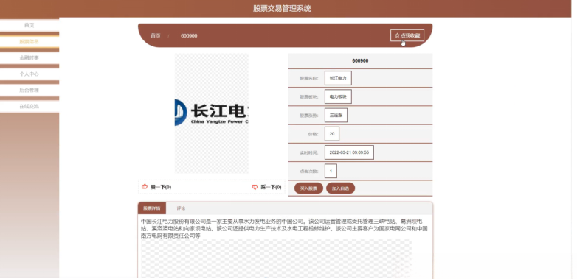Screen dimensions: 577x279
Task: Click the 加入自选 button
Action: coord(340,188)
